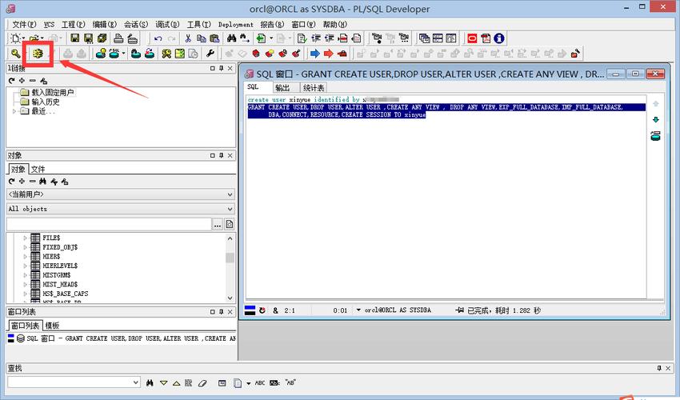Viewport: 680px width, 400px height.
Task: Click refresh icon in objects panel
Action: 12,182
